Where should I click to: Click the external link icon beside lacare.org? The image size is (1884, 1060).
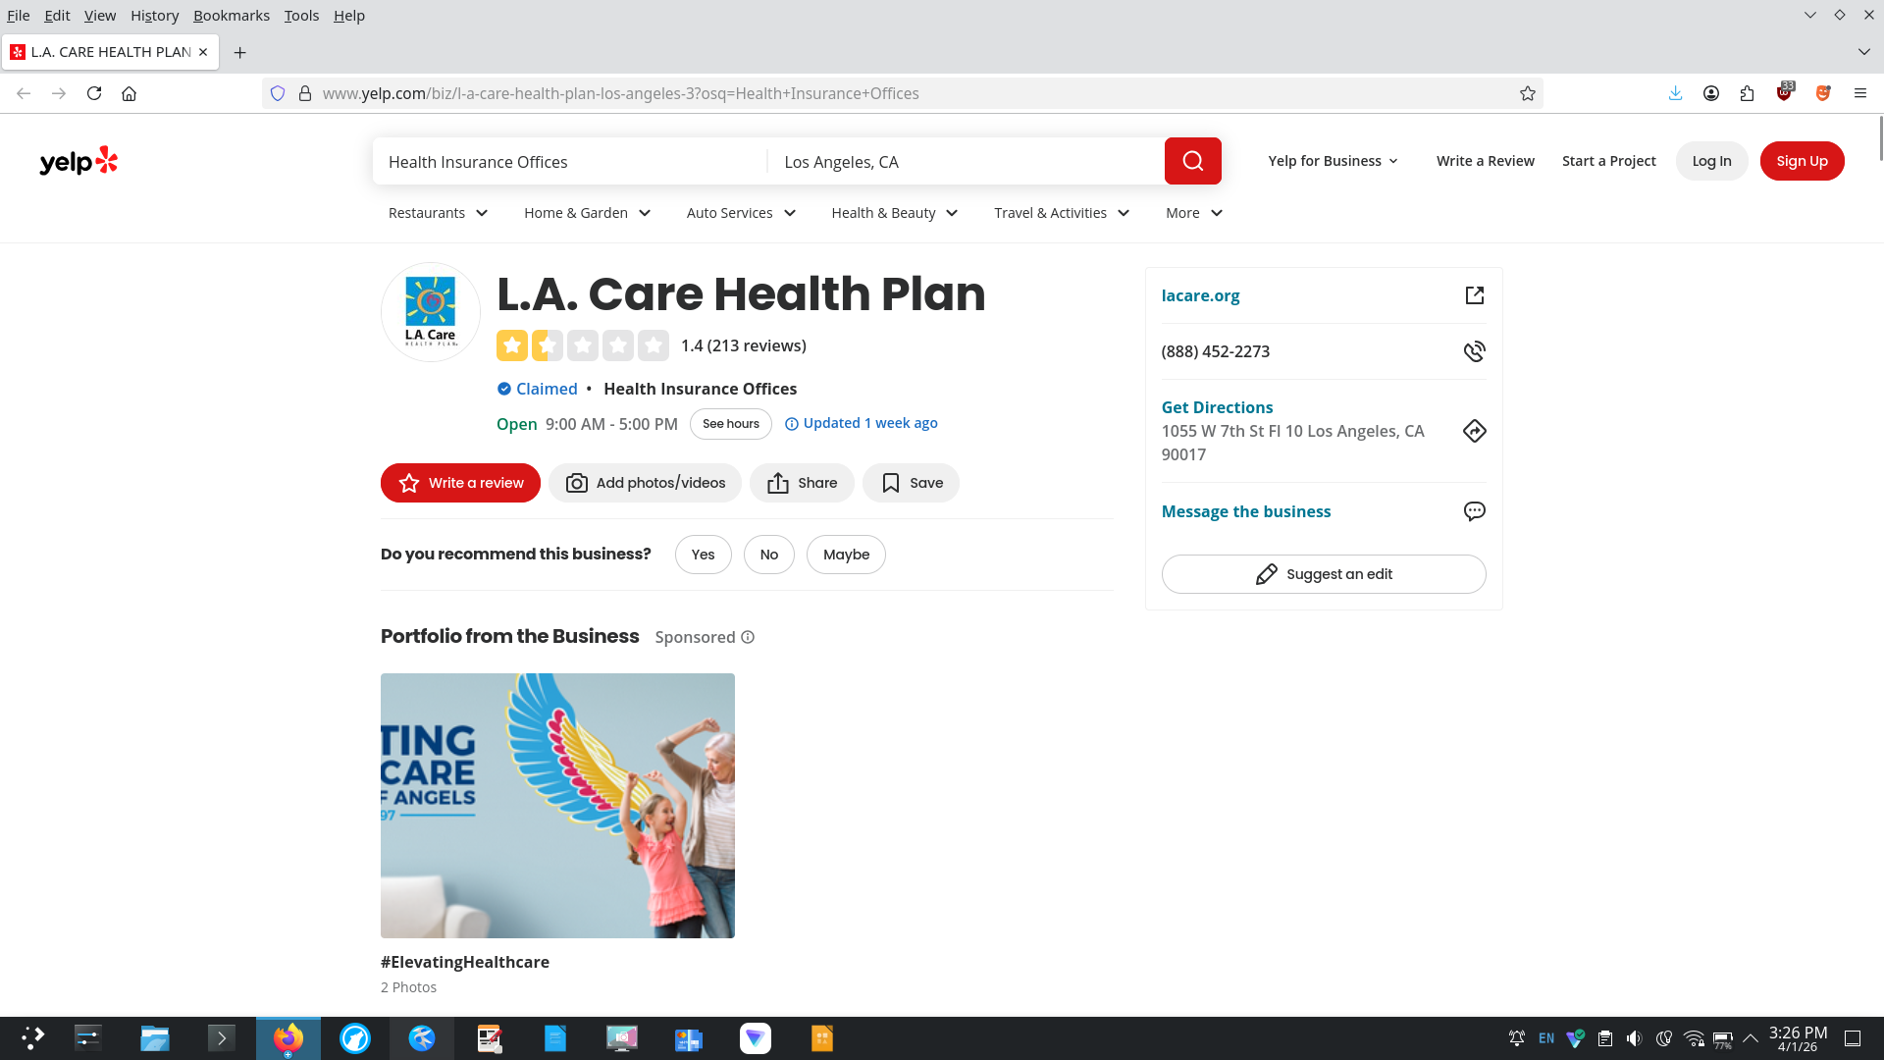point(1474,295)
